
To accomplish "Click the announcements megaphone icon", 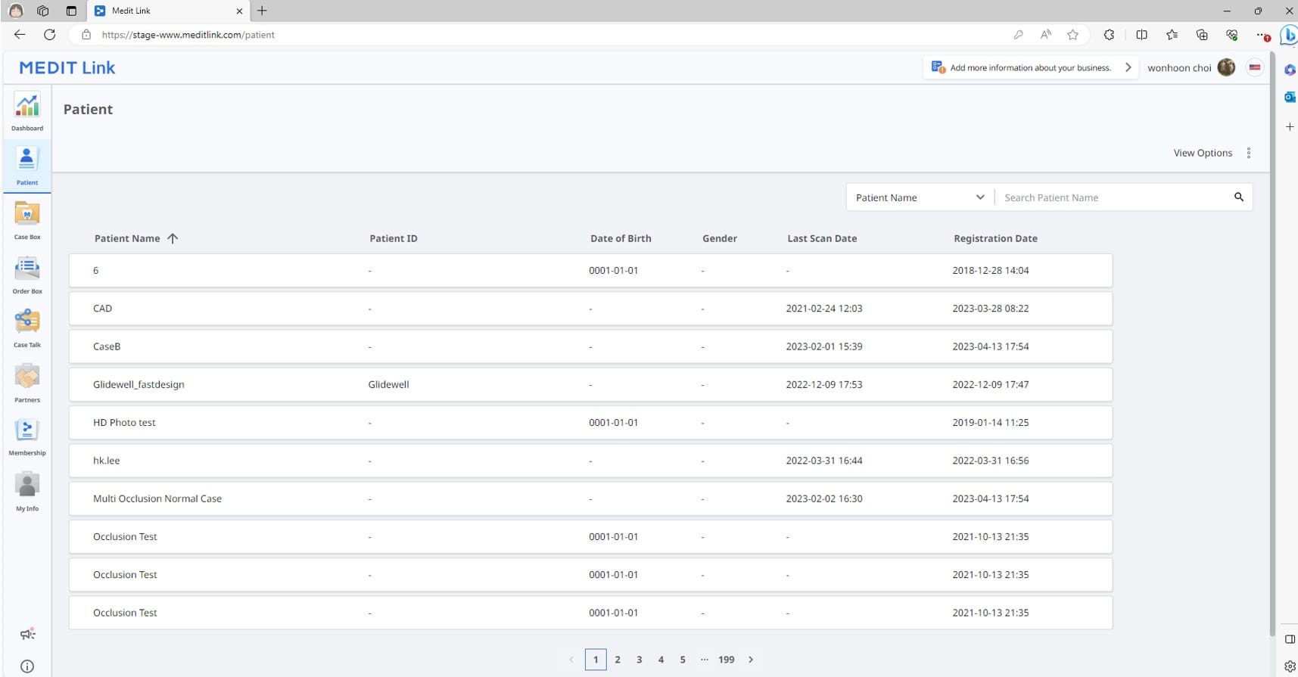I will tap(27, 635).
